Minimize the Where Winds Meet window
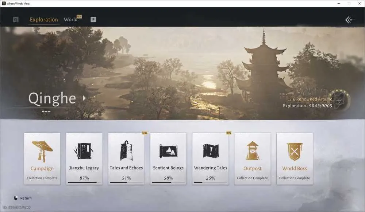 click(x=339, y=4)
